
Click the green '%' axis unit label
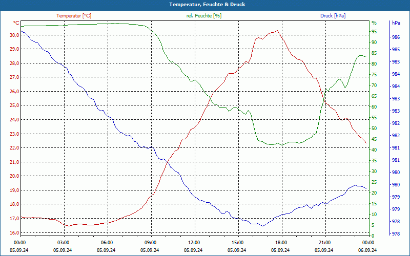(374, 23)
